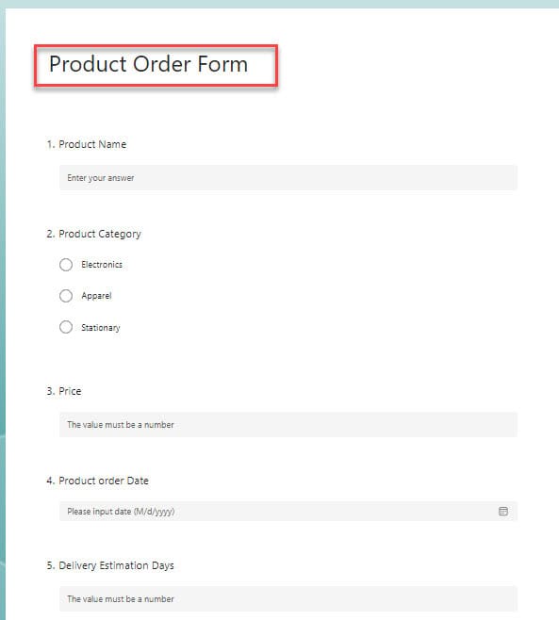This screenshot has height=620, width=559.
Task: Click the Apparel option label text
Action: pyautogui.click(x=96, y=296)
